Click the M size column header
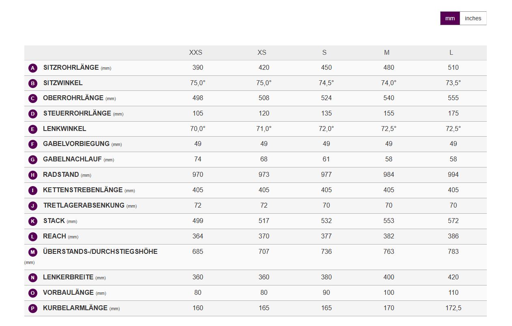The image size is (512, 326). pyautogui.click(x=387, y=53)
